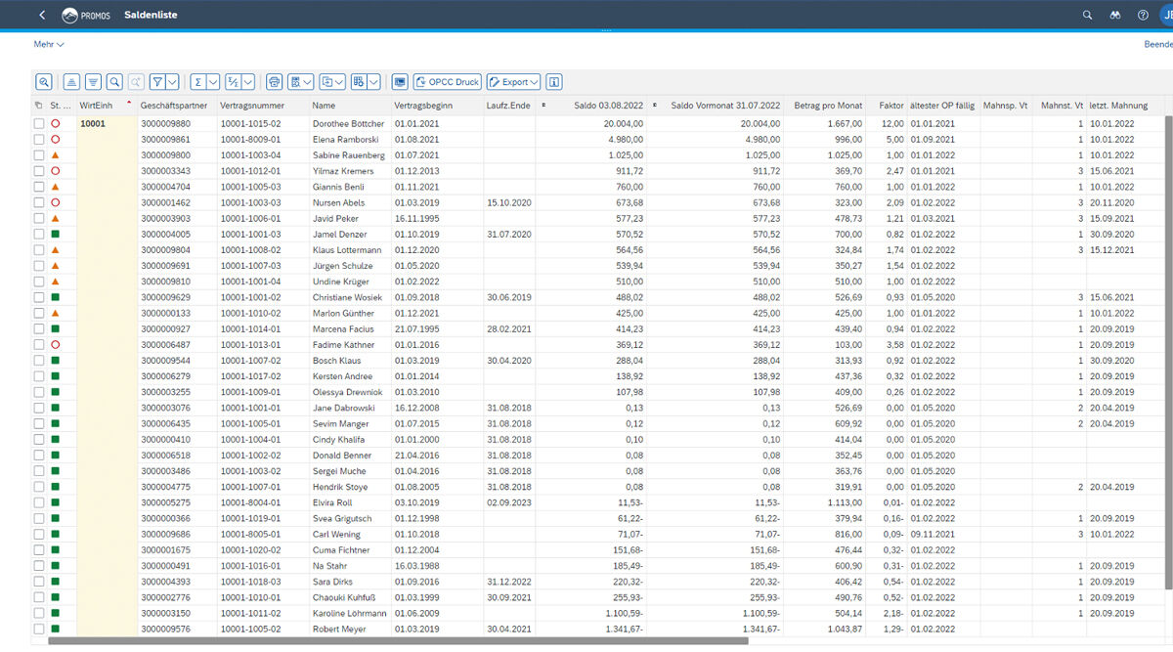
Task: Open help via question mark icon
Action: click(1143, 15)
